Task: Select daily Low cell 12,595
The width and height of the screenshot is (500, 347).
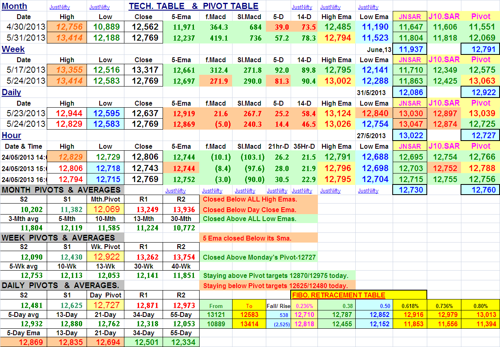Action: (105, 113)
